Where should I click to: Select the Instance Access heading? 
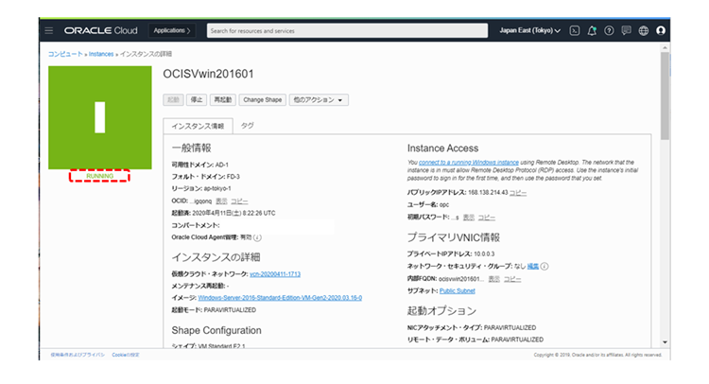tap(442, 148)
